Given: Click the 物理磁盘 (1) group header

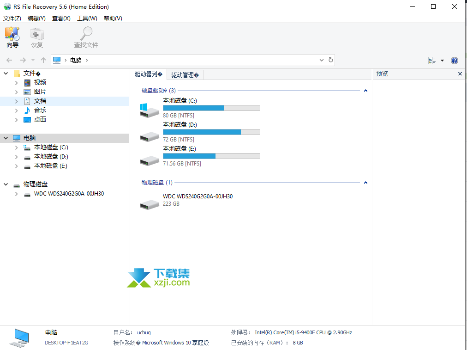Looking at the screenshot, I should click(x=157, y=182).
